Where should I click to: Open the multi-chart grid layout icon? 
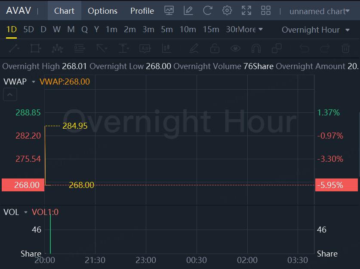tap(266, 11)
